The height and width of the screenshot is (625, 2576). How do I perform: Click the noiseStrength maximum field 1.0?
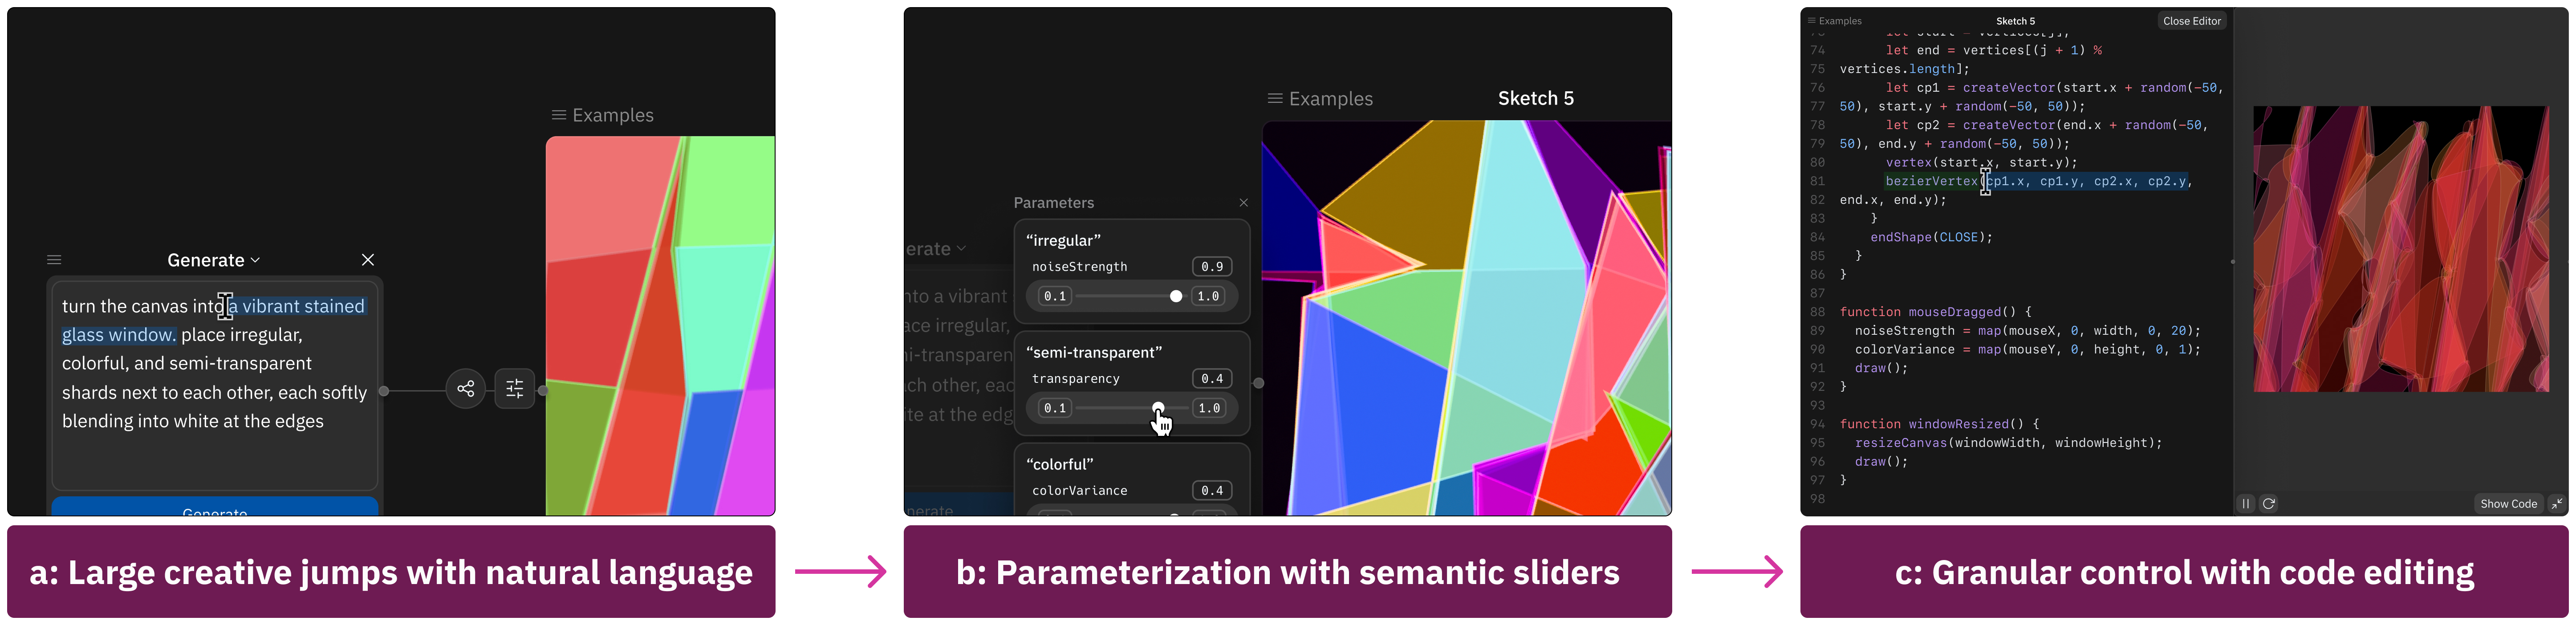pos(1208,296)
